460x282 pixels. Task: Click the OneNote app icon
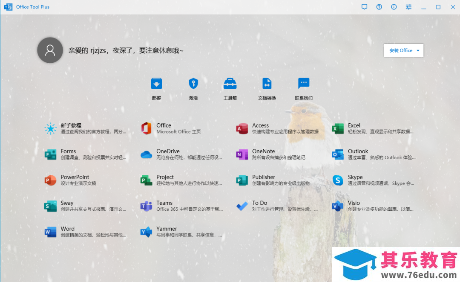(x=242, y=154)
